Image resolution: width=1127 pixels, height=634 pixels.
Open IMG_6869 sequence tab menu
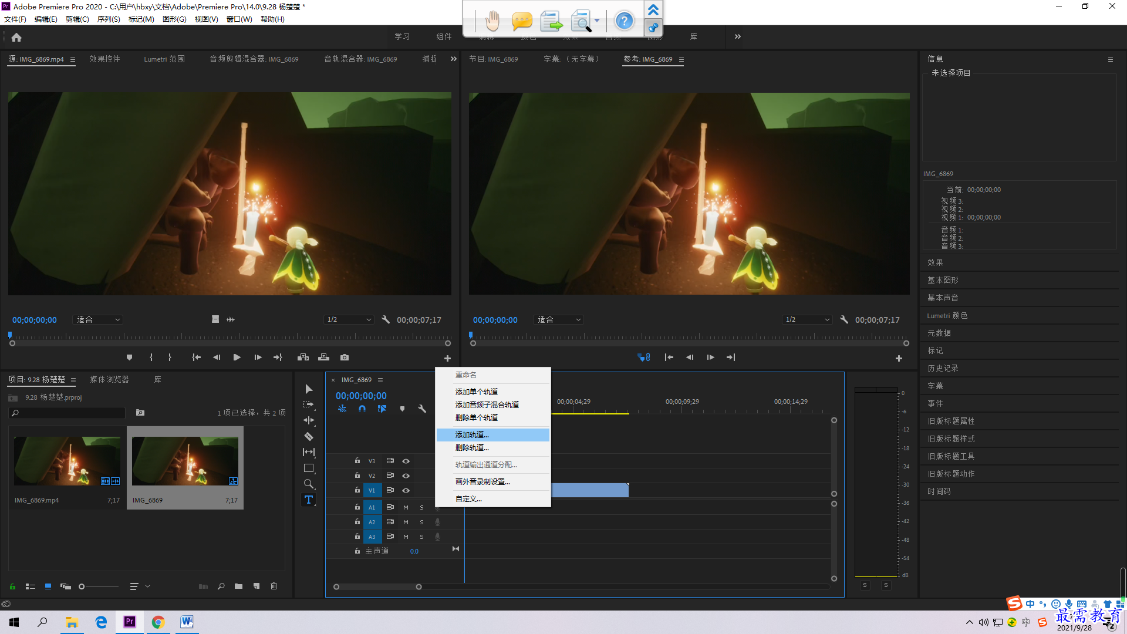pos(380,380)
